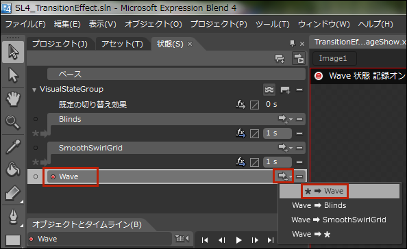Toggle fluid layout icon for VisualStateGroup

[x=269, y=90]
